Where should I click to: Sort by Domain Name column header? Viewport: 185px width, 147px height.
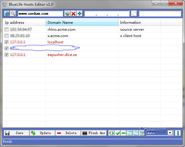pyautogui.click(x=82, y=22)
